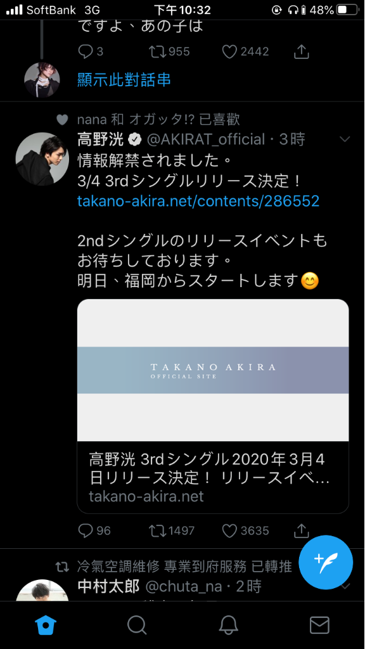Open @AKIRAT_official profile handle
This screenshot has width=365, height=649.
[x=205, y=139]
